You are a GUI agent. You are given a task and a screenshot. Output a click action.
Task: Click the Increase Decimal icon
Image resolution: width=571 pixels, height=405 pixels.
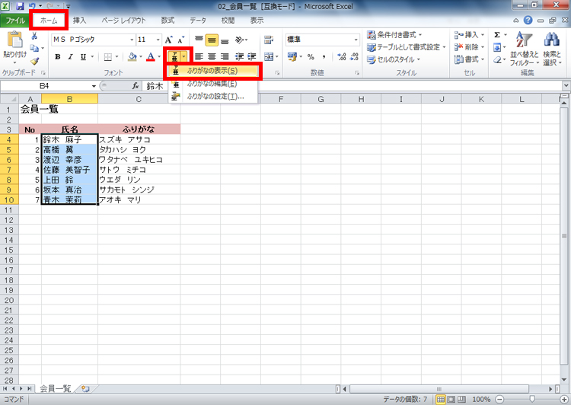click(342, 57)
